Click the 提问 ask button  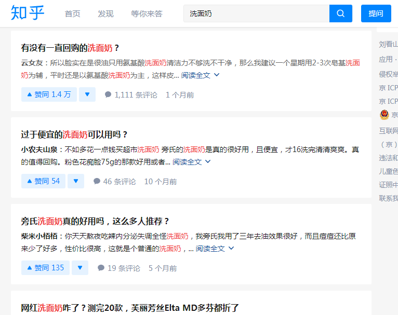click(x=376, y=13)
